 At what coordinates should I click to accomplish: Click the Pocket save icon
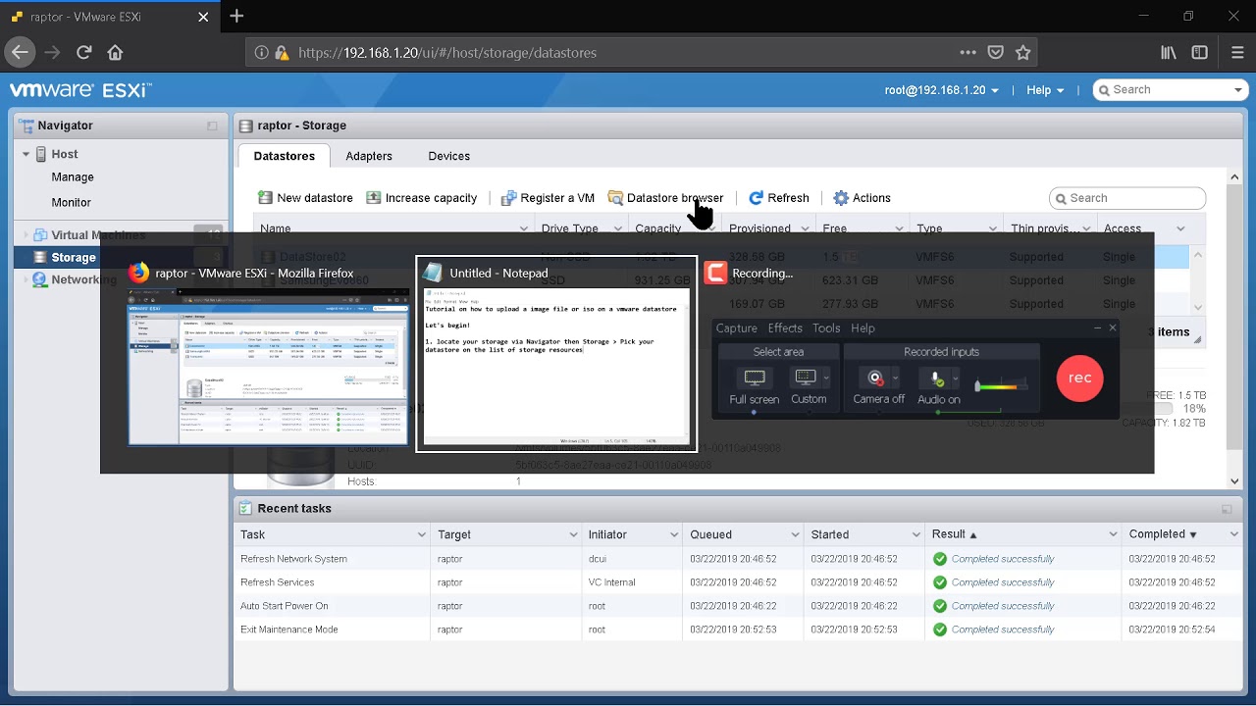click(996, 53)
